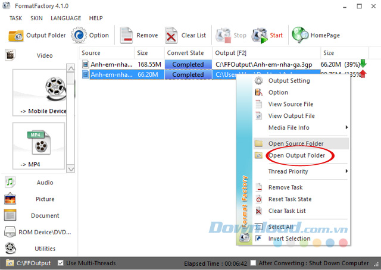Click the View Source File page icon
Screen dimensions: 381x270
[258, 104]
